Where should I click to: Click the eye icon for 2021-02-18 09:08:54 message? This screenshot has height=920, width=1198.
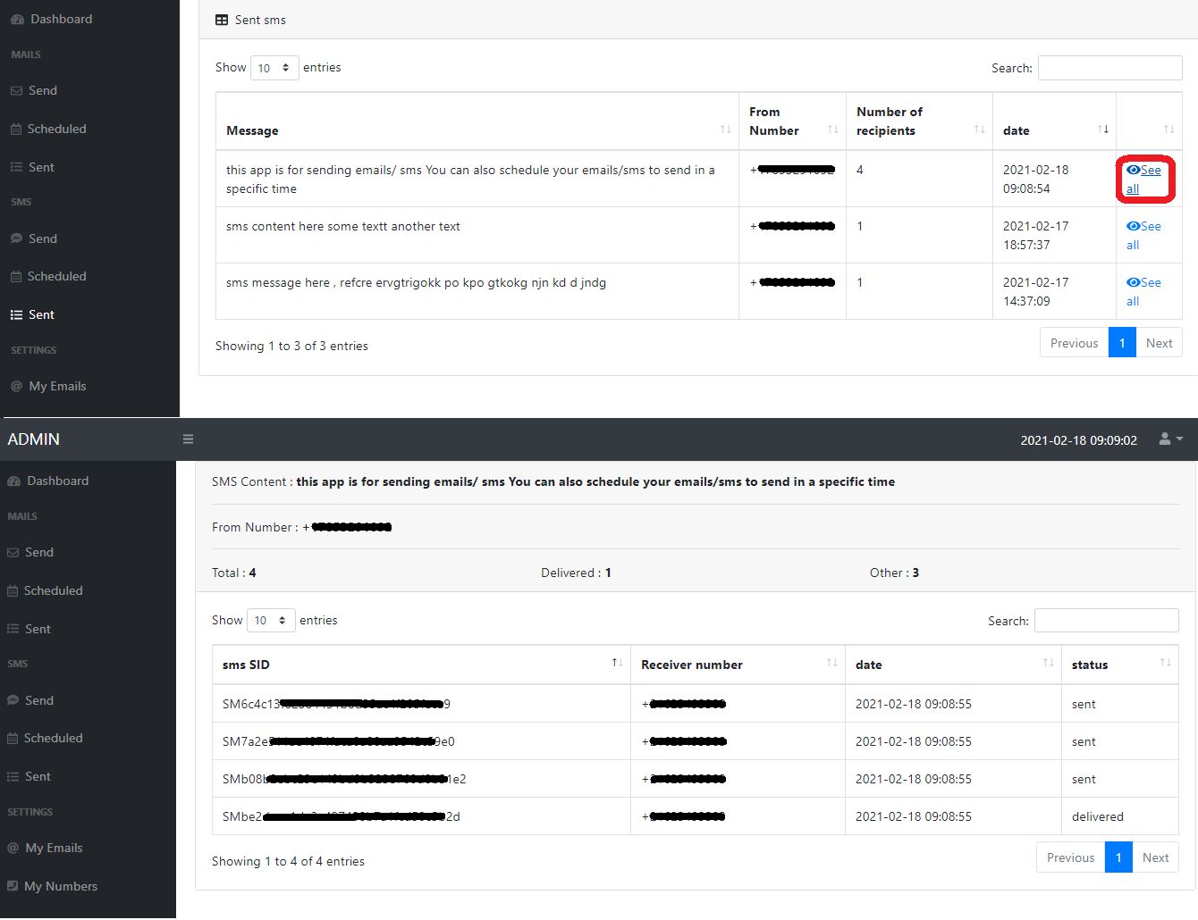tap(1133, 170)
